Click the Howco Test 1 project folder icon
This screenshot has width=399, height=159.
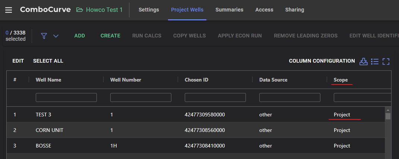(80, 10)
